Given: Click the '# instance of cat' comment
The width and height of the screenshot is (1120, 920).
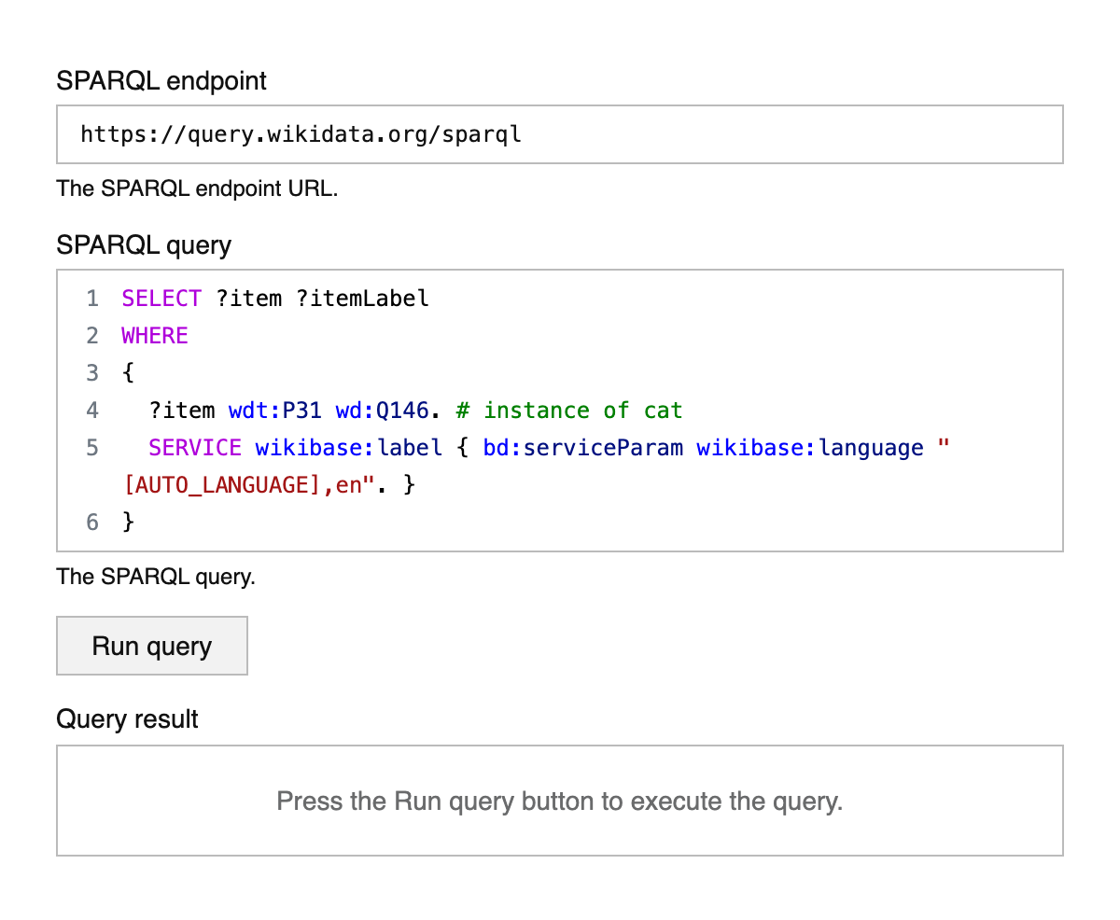Looking at the screenshot, I should click(x=569, y=411).
